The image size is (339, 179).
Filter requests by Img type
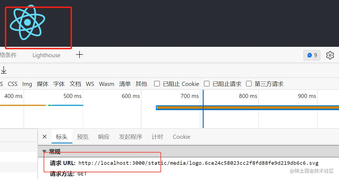pos(27,84)
